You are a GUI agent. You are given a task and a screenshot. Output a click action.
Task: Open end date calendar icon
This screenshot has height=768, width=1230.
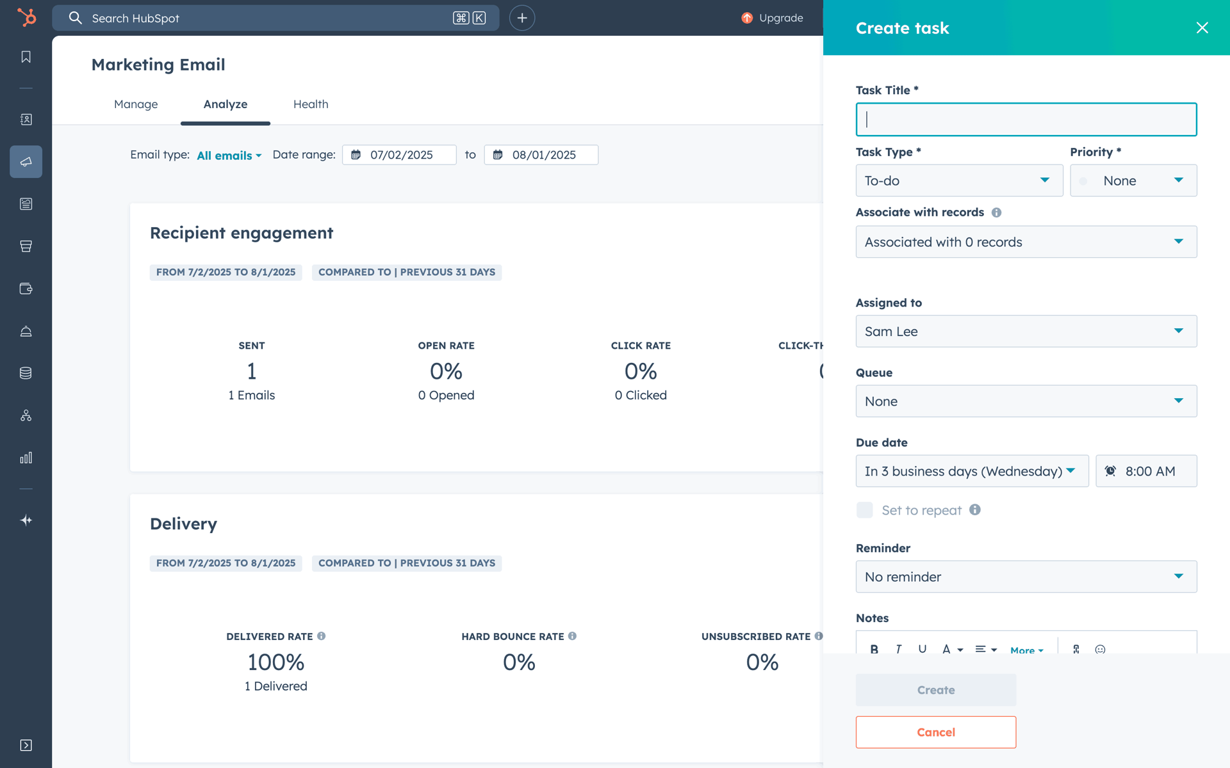coord(498,155)
